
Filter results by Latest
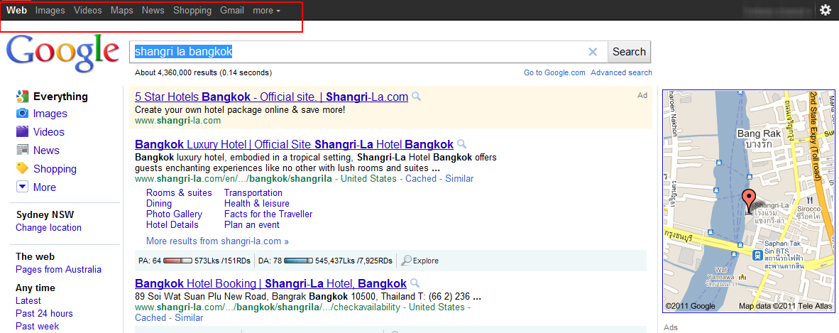pyautogui.click(x=28, y=300)
